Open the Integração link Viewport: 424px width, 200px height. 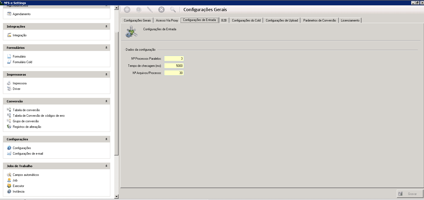point(20,35)
